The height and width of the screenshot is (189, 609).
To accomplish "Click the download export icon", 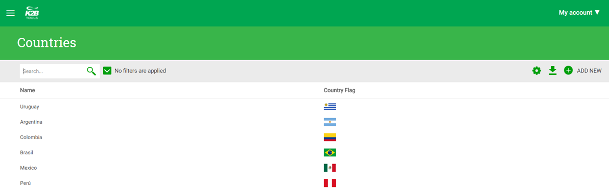I will 552,70.
